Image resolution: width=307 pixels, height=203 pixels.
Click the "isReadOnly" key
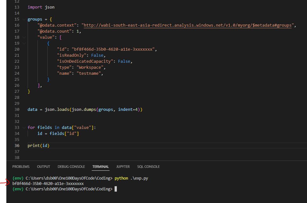[x=72, y=55]
